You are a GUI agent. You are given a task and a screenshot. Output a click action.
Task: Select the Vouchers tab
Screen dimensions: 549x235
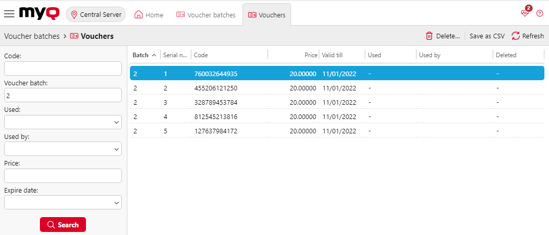pos(267,15)
